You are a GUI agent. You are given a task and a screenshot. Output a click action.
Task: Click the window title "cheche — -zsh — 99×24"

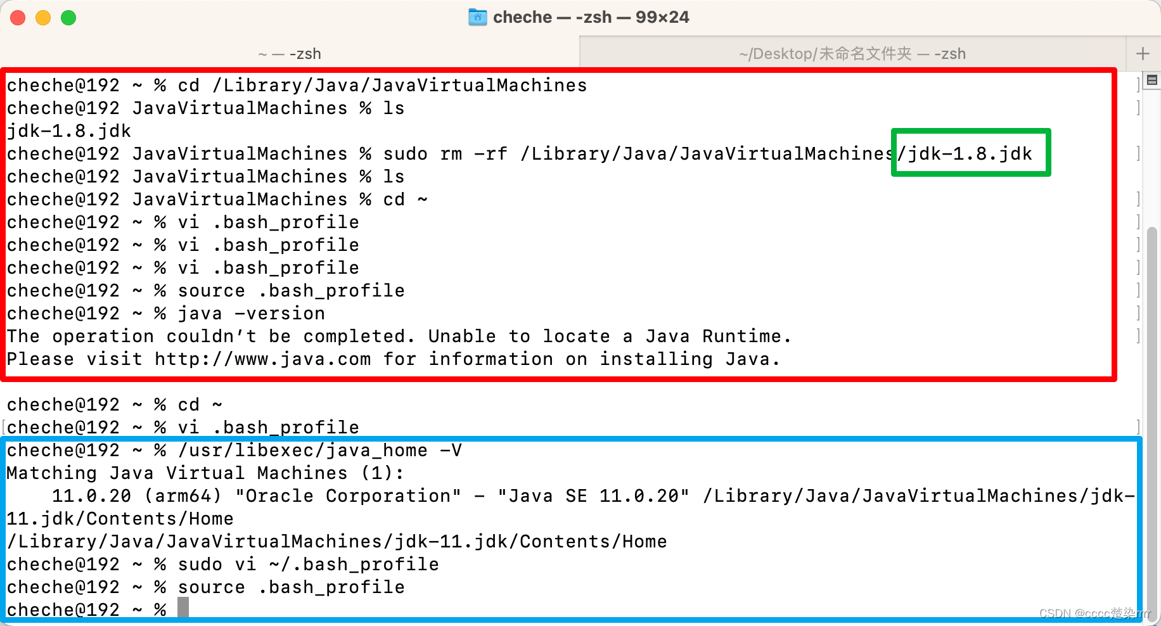[x=591, y=17]
